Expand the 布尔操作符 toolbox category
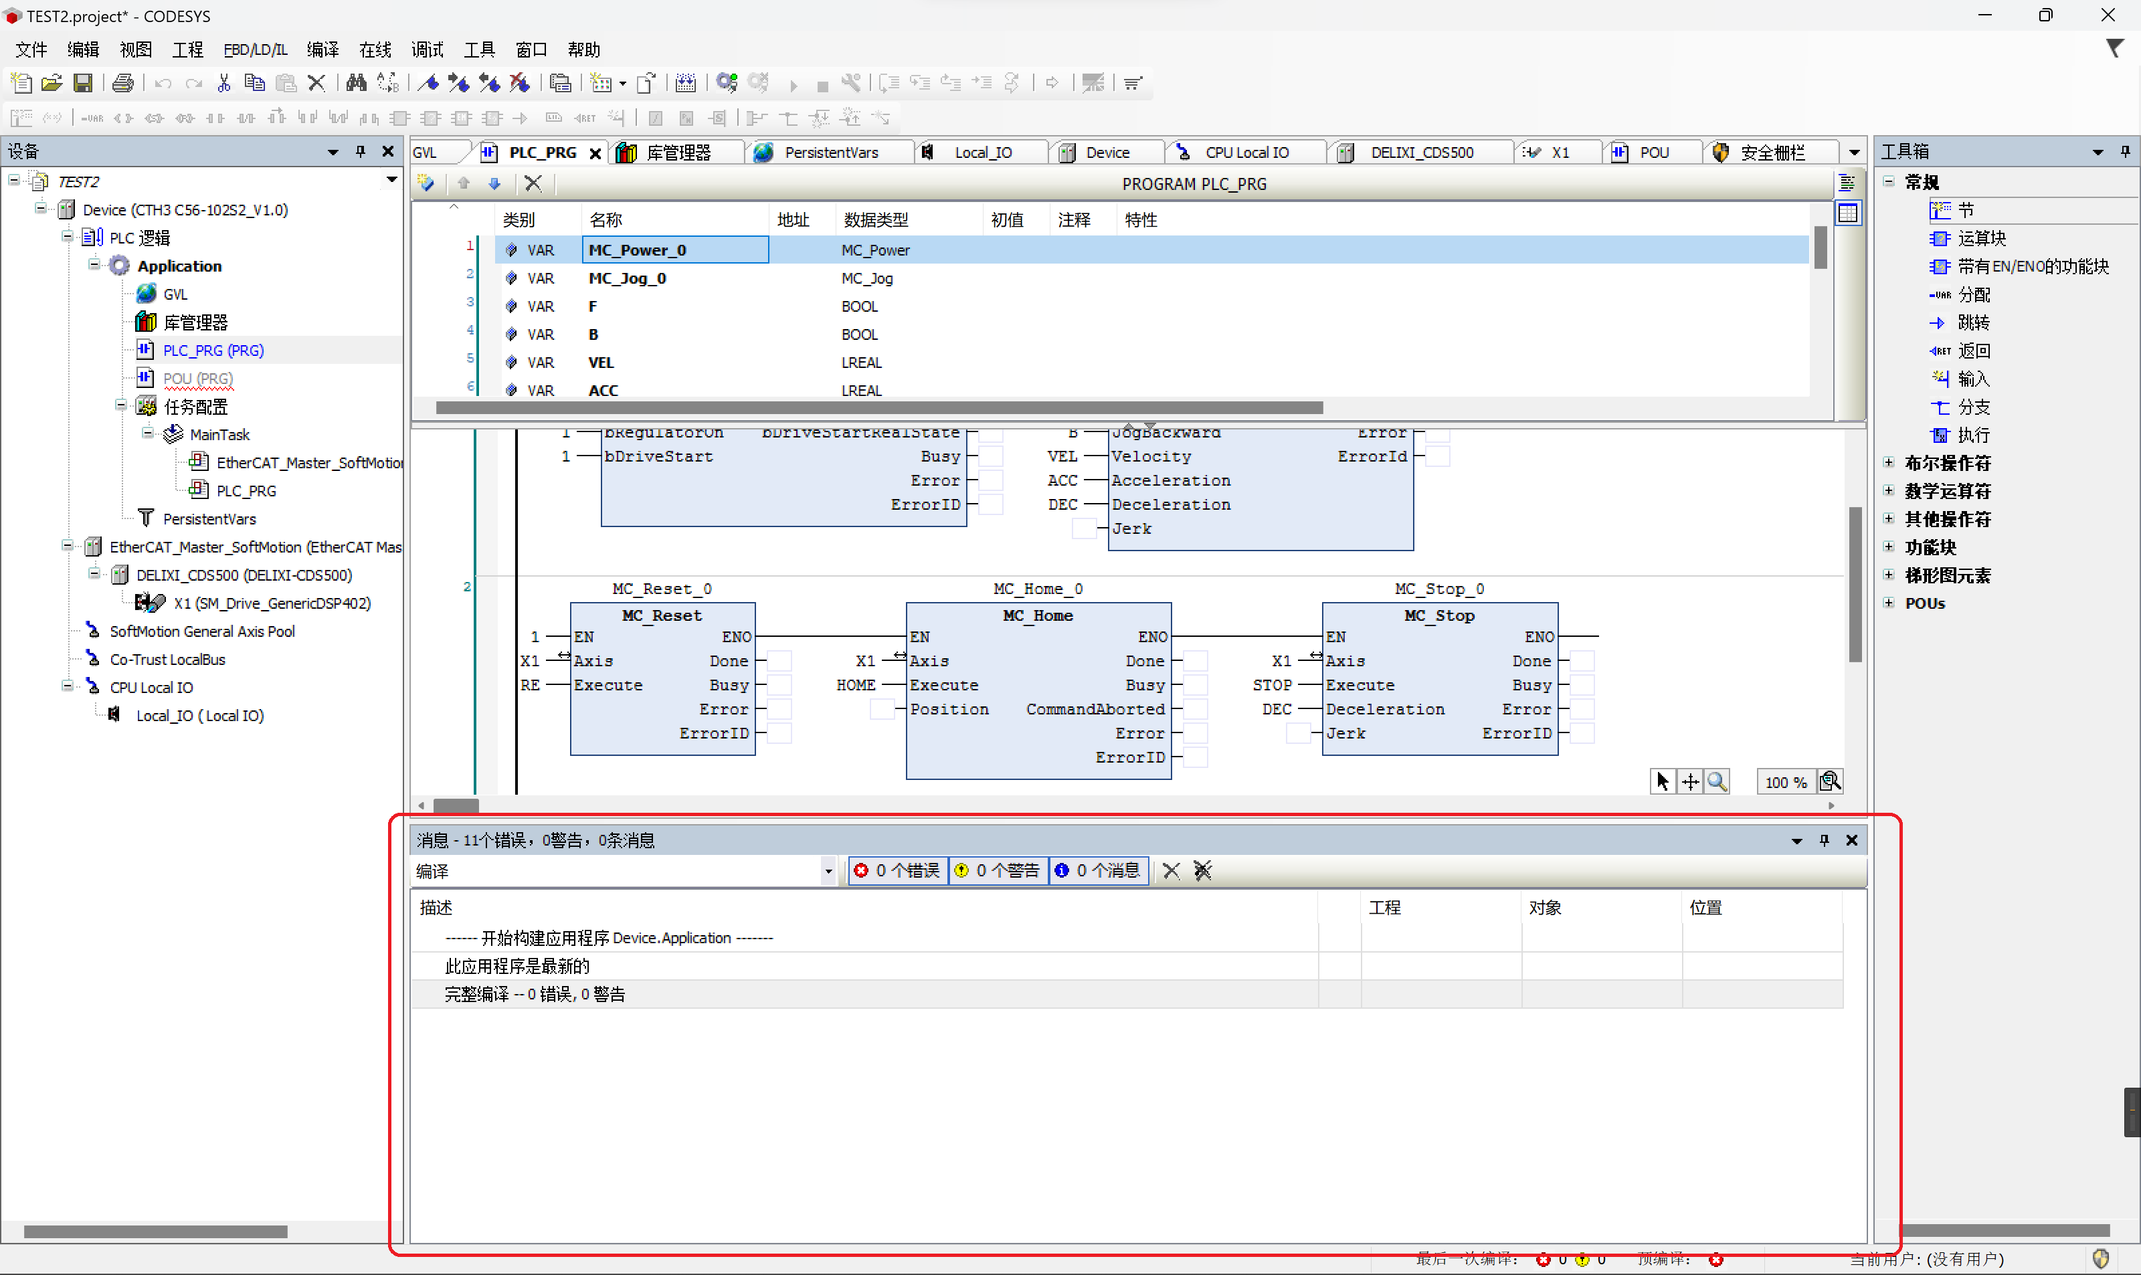2141x1275 pixels. [x=1888, y=463]
